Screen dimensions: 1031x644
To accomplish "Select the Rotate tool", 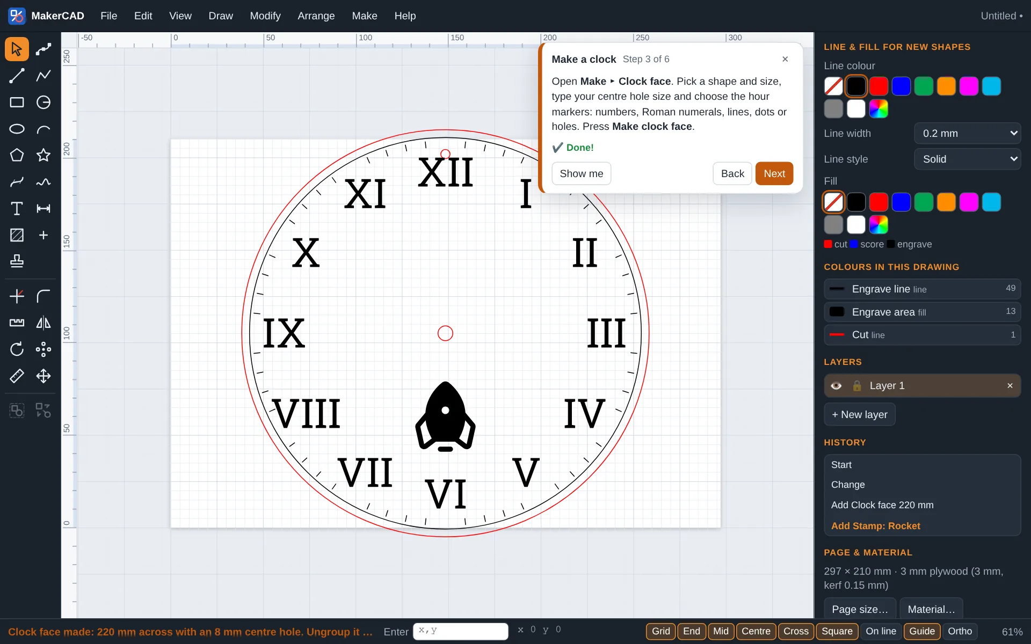I will [17, 349].
